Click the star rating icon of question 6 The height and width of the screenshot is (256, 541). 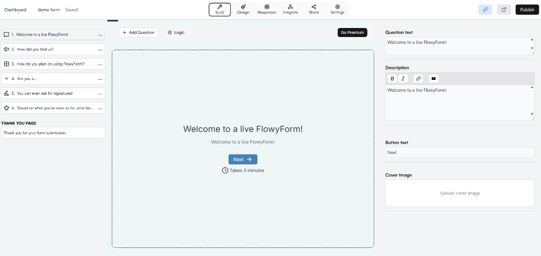pos(6,108)
